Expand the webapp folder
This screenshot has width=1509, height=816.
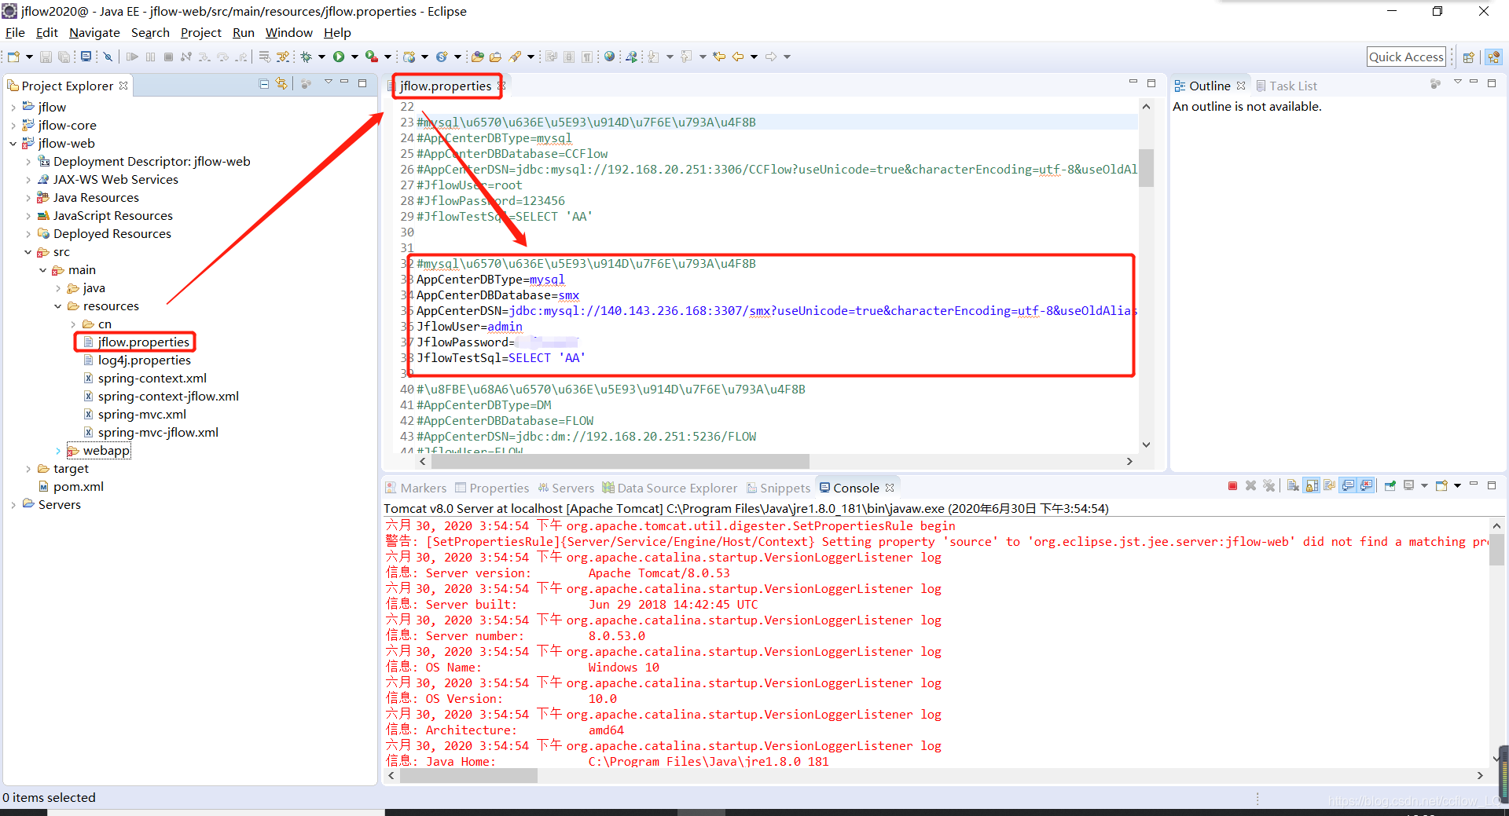[x=58, y=451]
